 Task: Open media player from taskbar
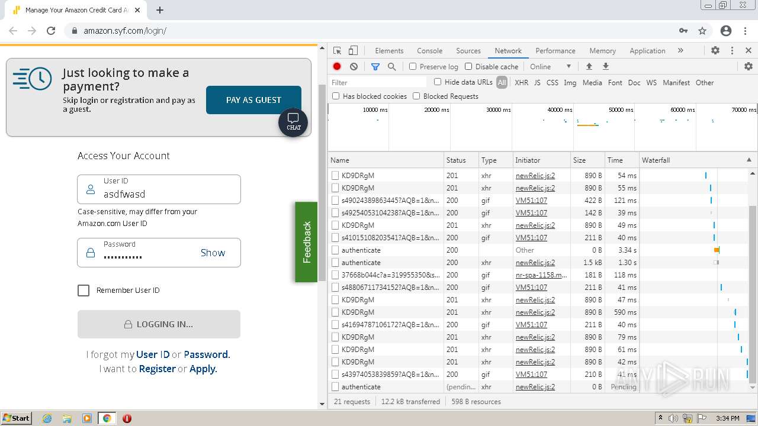pyautogui.click(x=87, y=418)
